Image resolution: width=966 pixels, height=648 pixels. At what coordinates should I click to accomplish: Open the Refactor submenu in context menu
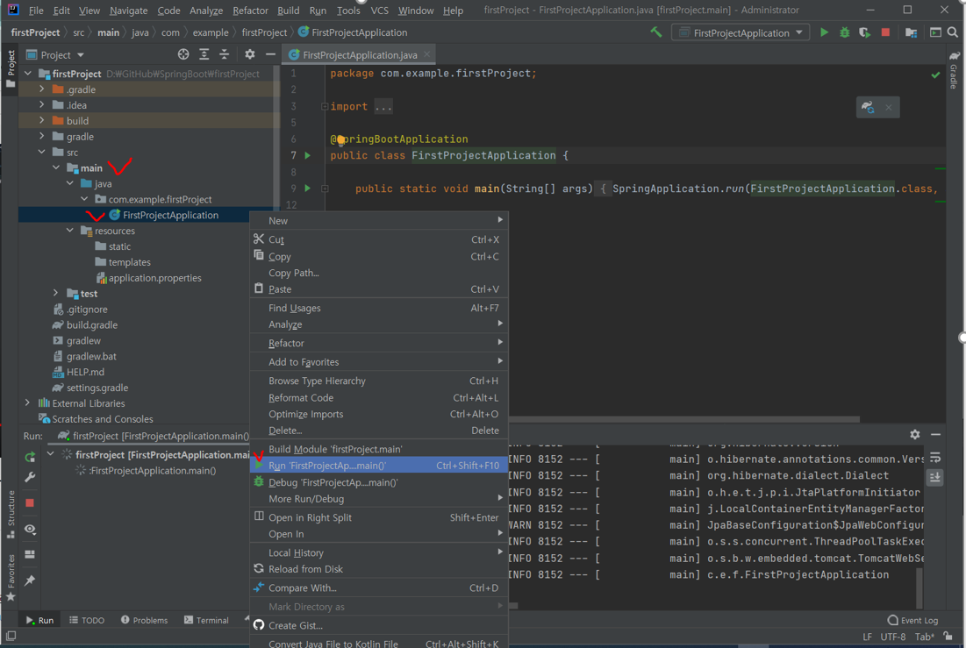379,343
